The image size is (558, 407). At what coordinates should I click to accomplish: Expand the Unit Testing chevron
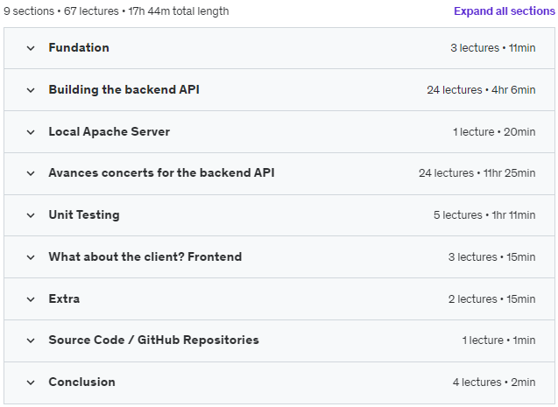pyautogui.click(x=31, y=215)
